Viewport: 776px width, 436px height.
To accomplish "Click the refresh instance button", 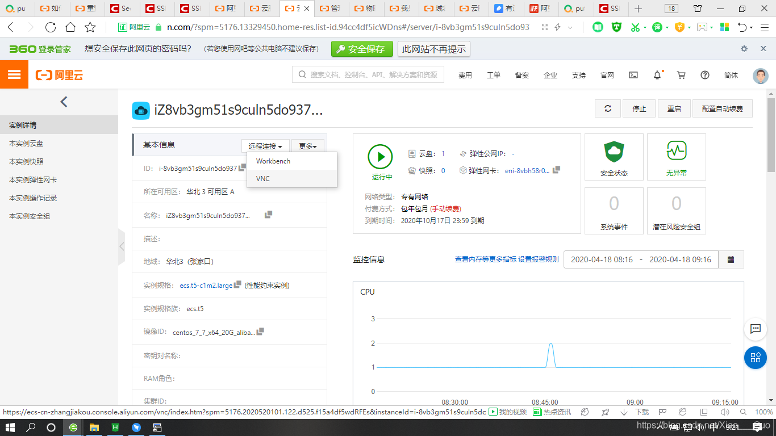I will 608,108.
